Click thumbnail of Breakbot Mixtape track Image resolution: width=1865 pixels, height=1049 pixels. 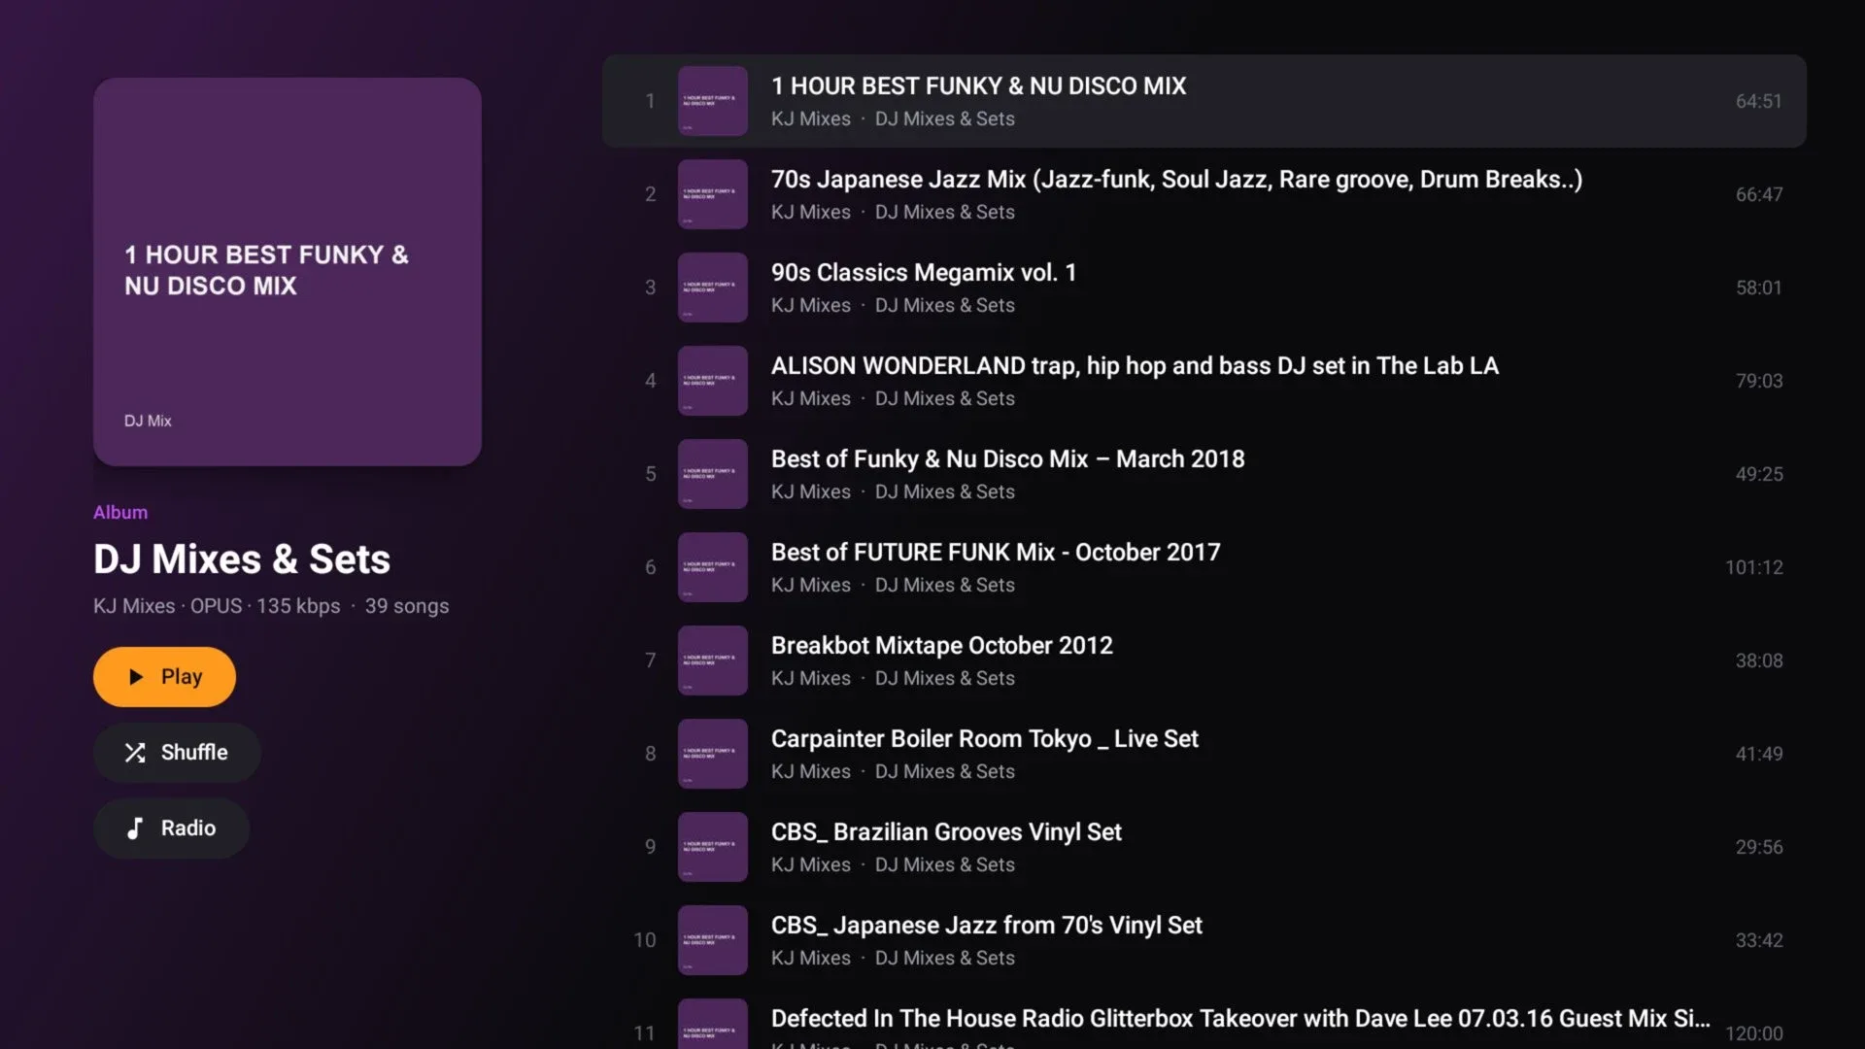click(x=713, y=660)
